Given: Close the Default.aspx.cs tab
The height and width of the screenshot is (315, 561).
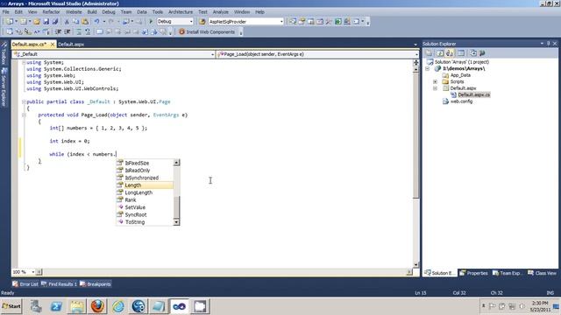Looking at the screenshot, I should [53, 45].
